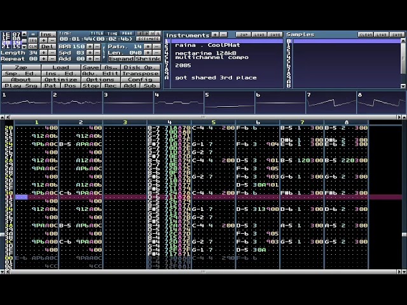Screen dimensions: 407x305
Task: Decrement the Patn. number
Action: 156,46
